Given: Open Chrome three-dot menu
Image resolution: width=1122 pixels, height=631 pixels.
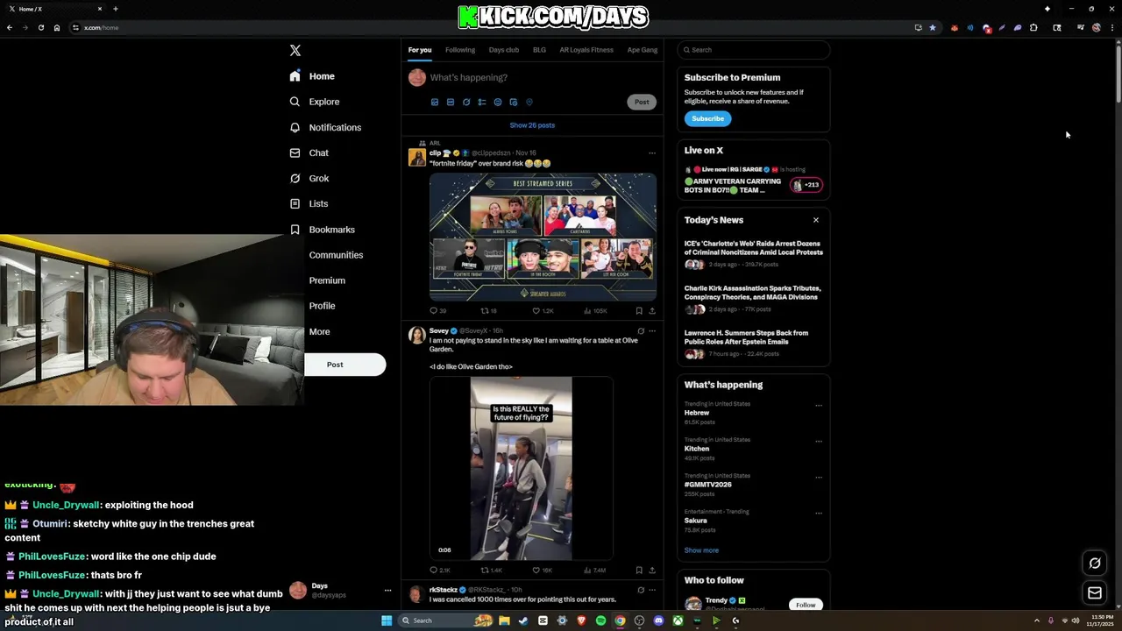Looking at the screenshot, I should coord(1111,27).
